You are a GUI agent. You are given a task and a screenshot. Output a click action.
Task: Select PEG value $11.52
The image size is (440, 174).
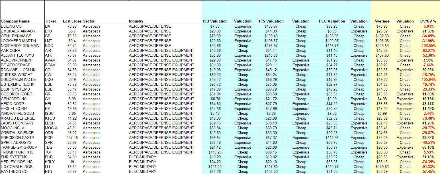click(x=332, y=75)
